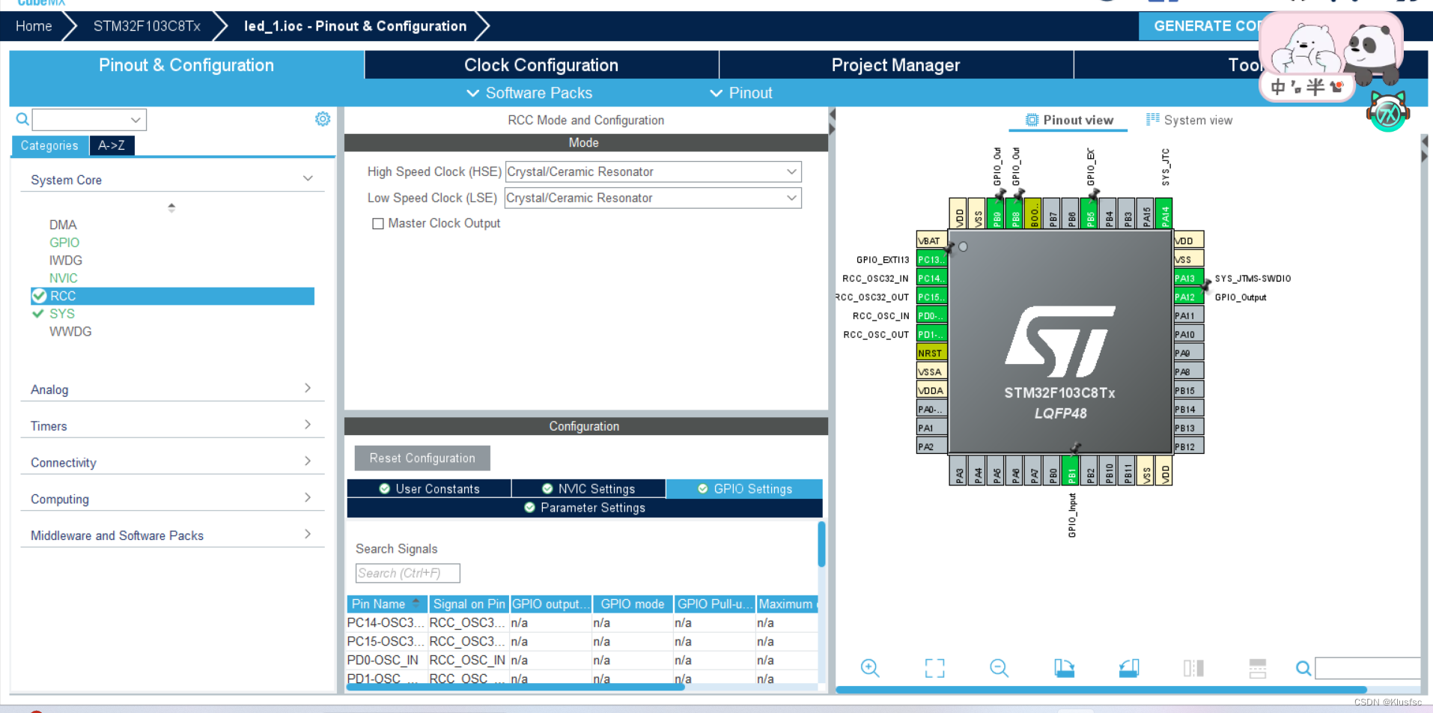This screenshot has width=1433, height=713.
Task: Enable the Master Clock Output checkbox
Action: [378, 223]
